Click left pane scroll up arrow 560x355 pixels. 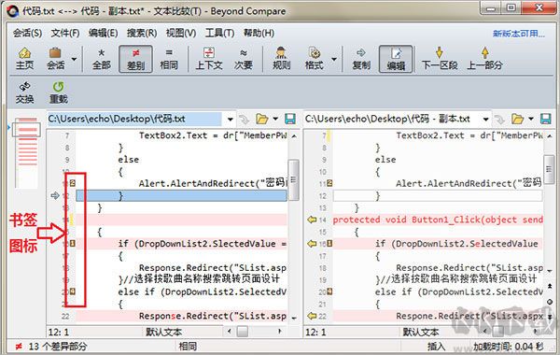(294, 136)
